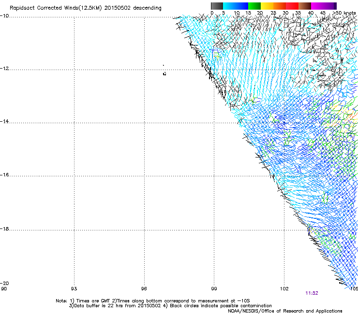The image size is (358, 314).
Task: Click the legend tick label '40'
Action: [311, 13]
